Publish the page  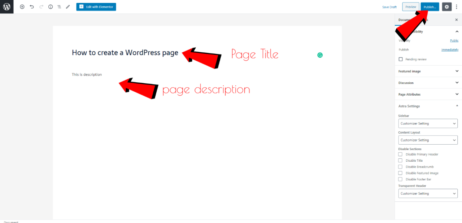[430, 6]
